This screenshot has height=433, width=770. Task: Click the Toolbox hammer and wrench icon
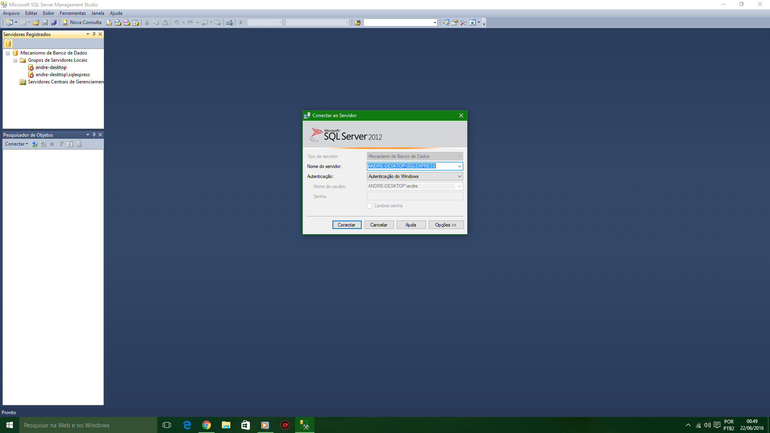pyautogui.click(x=464, y=22)
